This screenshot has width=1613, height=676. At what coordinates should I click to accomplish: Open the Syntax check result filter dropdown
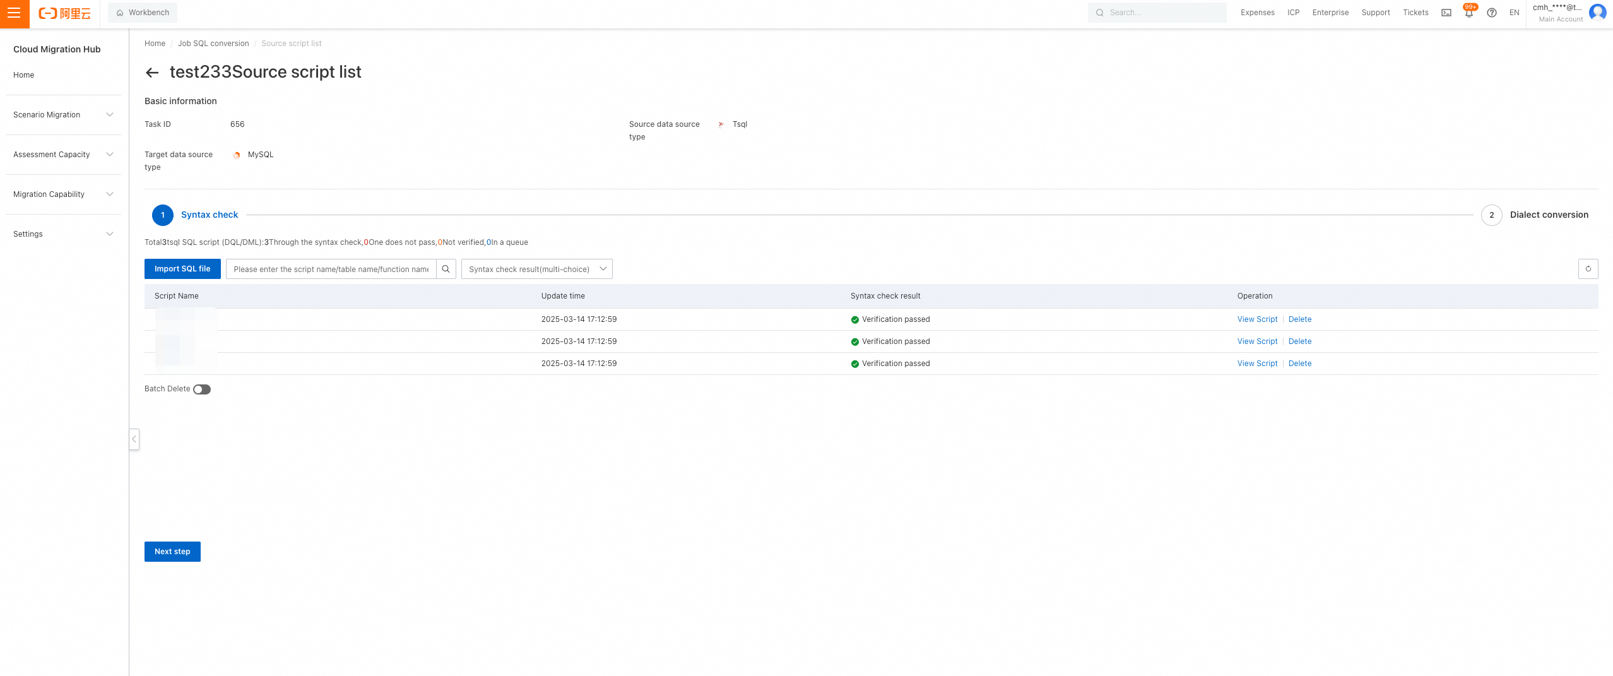537,269
